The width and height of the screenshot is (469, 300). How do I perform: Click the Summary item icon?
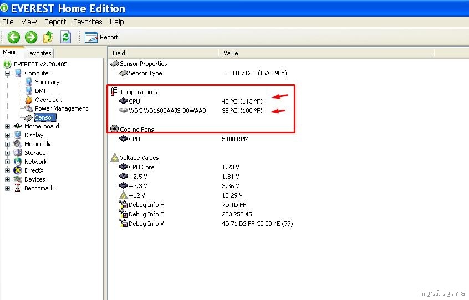29,82
